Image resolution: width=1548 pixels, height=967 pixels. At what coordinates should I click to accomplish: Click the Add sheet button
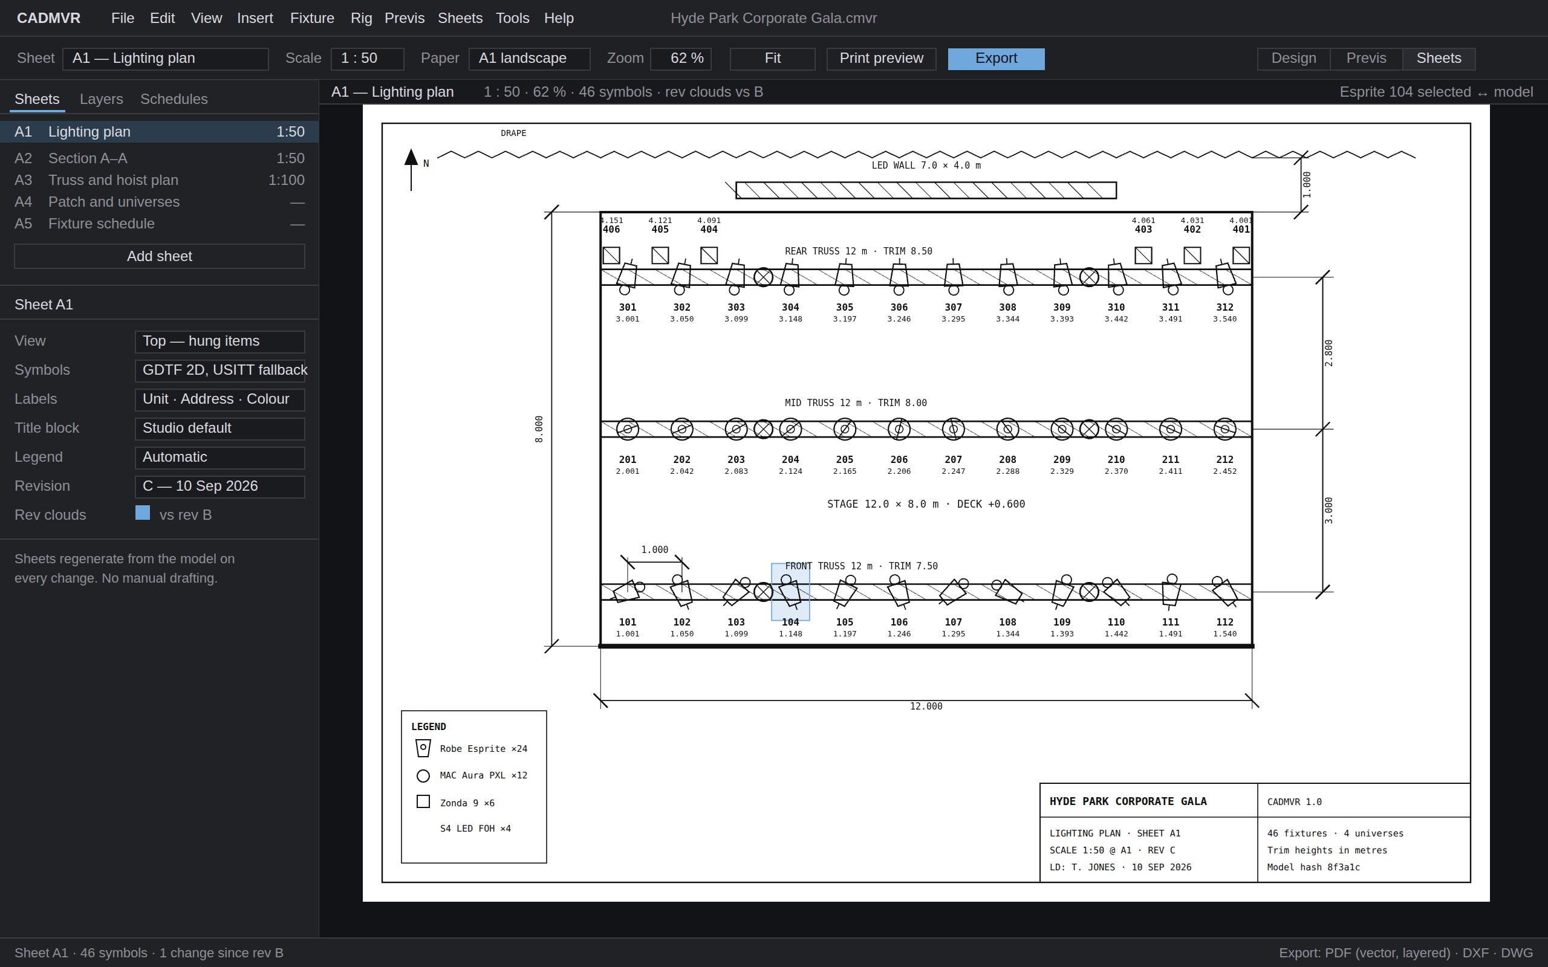[x=159, y=256]
